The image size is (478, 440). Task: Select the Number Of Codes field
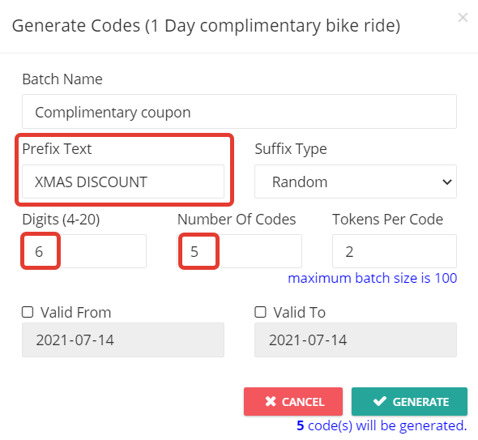point(239,251)
